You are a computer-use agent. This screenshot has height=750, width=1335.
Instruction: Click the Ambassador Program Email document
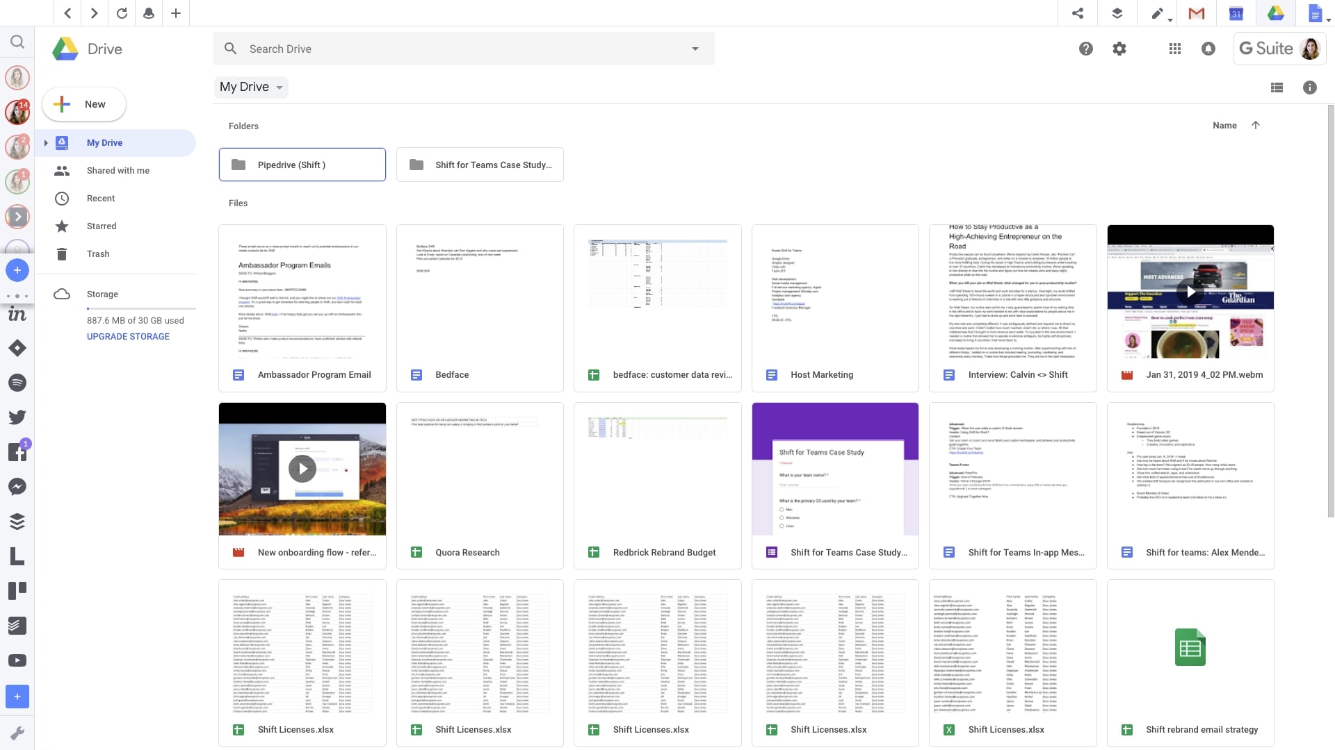pos(302,308)
